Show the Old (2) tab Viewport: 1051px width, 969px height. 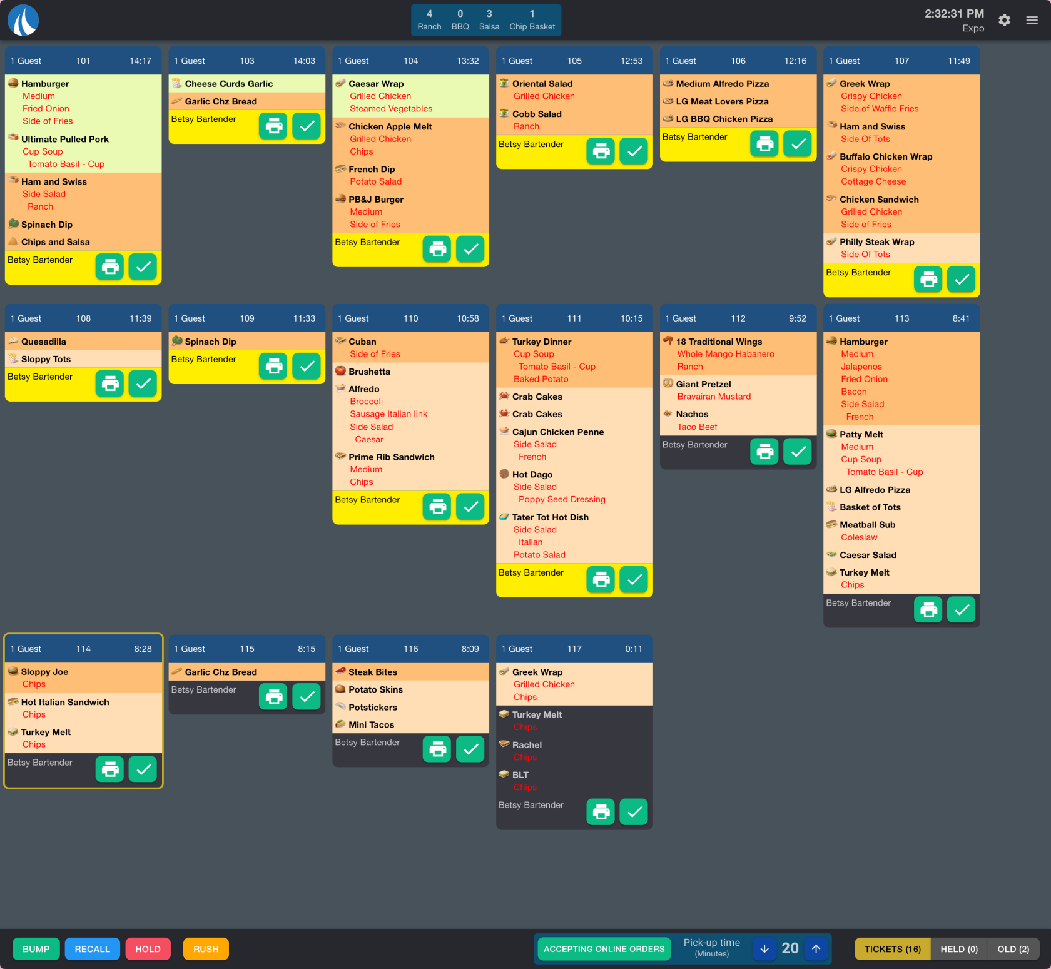[x=1013, y=949]
